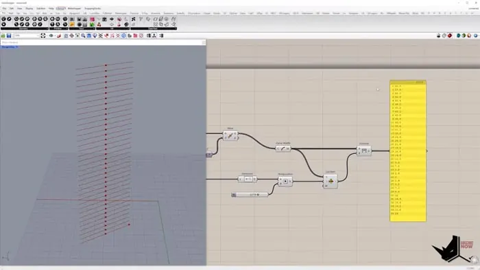Image resolution: width=480 pixels, height=270 pixels.
Task: Click the blue circular canvas toolbar icon
Action: tap(123, 36)
